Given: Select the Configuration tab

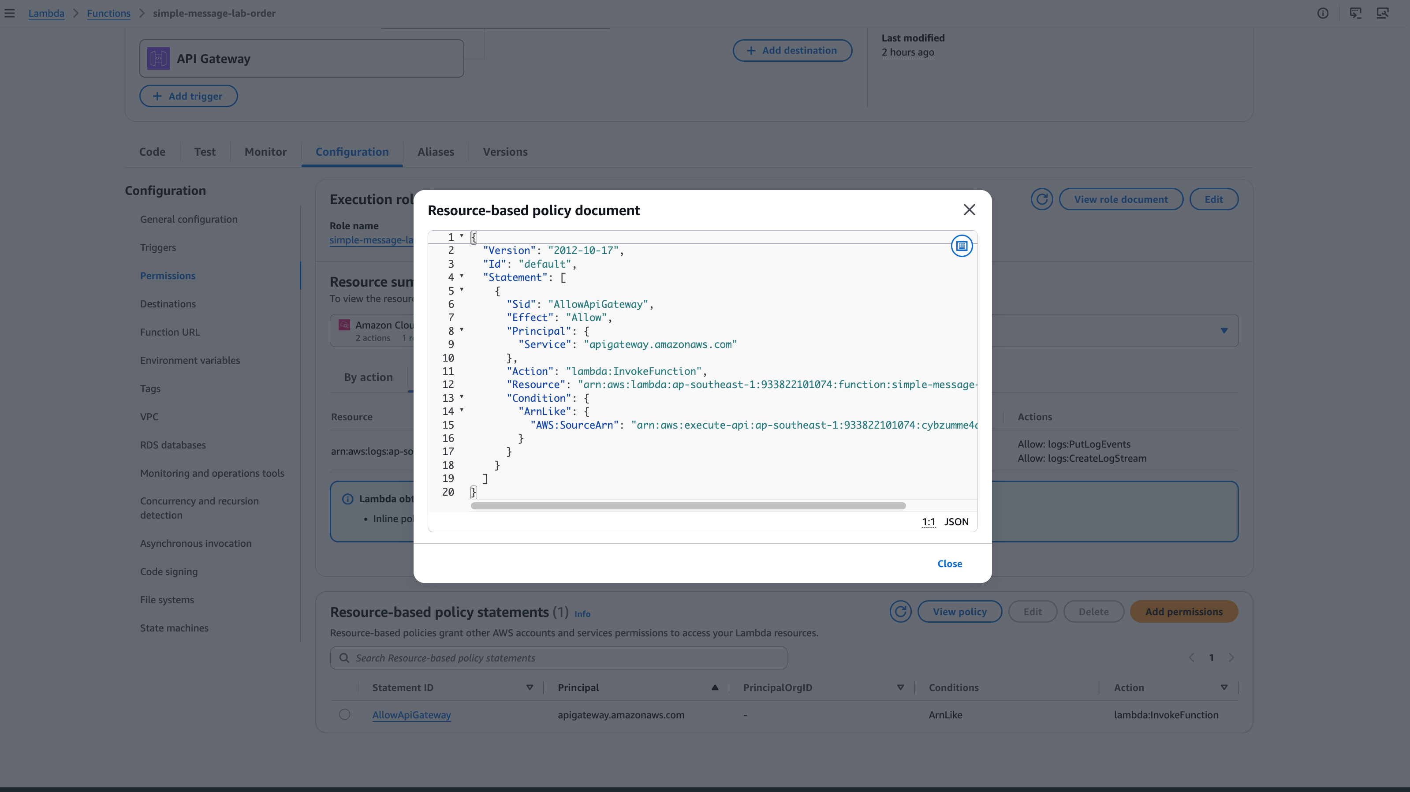Looking at the screenshot, I should [x=352, y=152].
